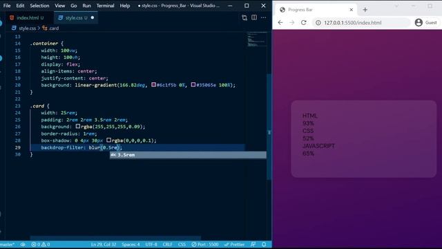Viewport: 442px width, 249px height.
Task: Go forward in the browser
Action: click(x=291, y=23)
